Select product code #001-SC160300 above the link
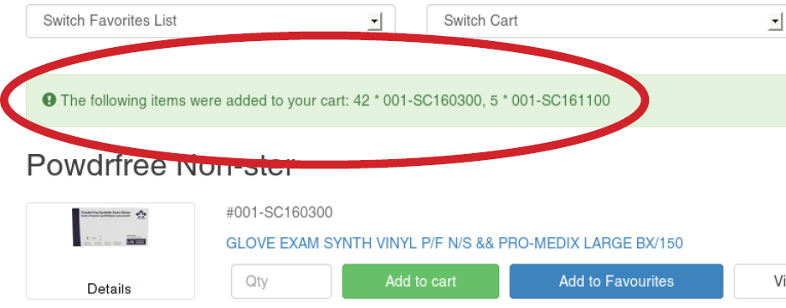Screen dimensions: 786x308 [279, 213]
